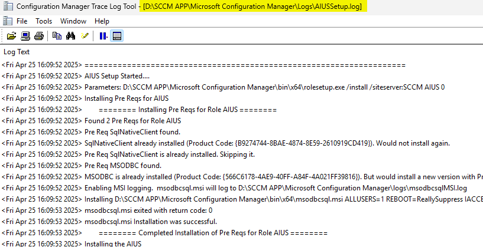Click the highlighted AIUSSetup.log path in title bar

[253, 6]
